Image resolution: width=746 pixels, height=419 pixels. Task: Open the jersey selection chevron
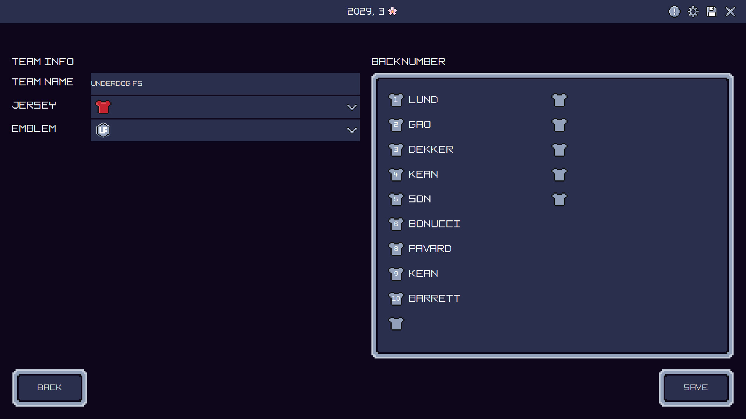352,107
